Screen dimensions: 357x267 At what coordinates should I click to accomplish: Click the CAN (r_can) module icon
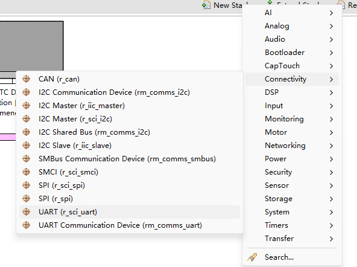point(26,79)
